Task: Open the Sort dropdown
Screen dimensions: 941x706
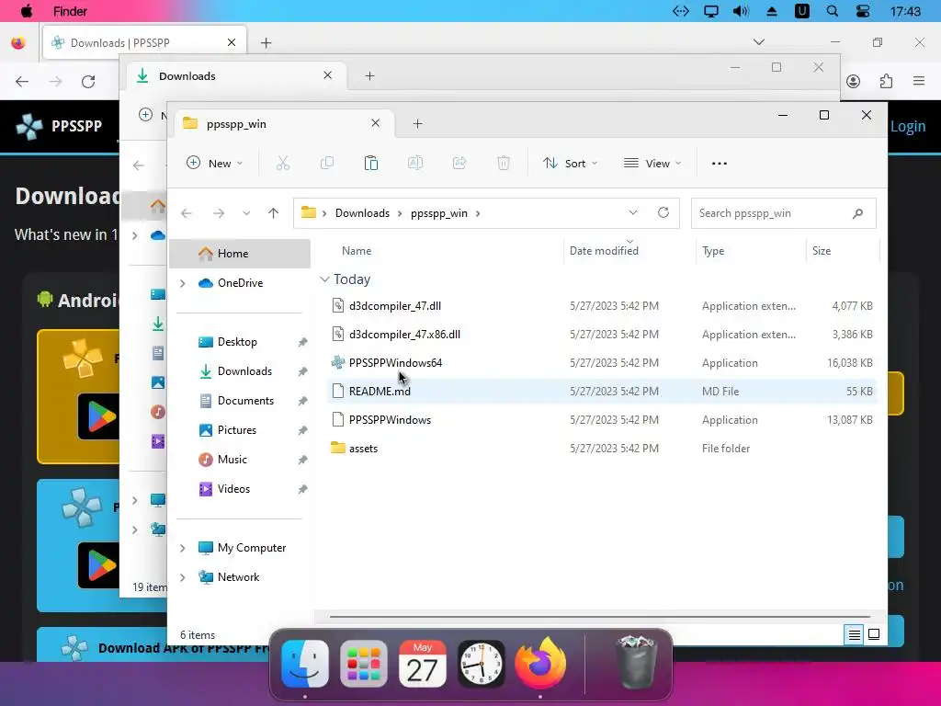Action: coord(570,164)
